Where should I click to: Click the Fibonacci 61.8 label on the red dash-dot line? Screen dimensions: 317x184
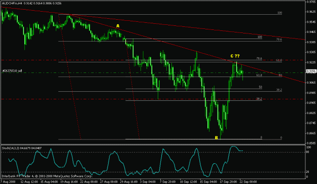[279, 60]
